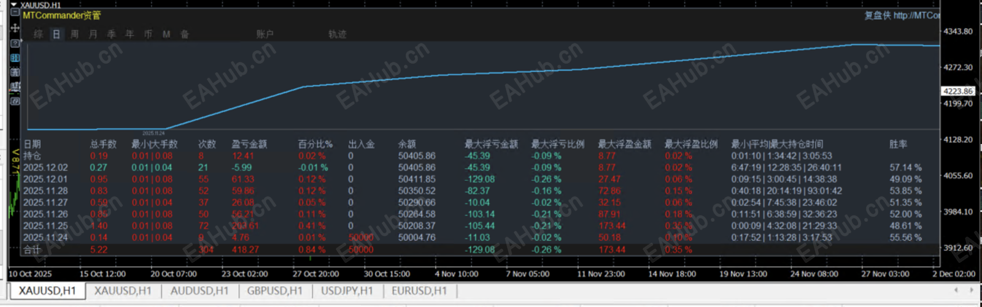Click the 最大浮亏比例 column header
The width and height of the screenshot is (982, 307).
558,144
